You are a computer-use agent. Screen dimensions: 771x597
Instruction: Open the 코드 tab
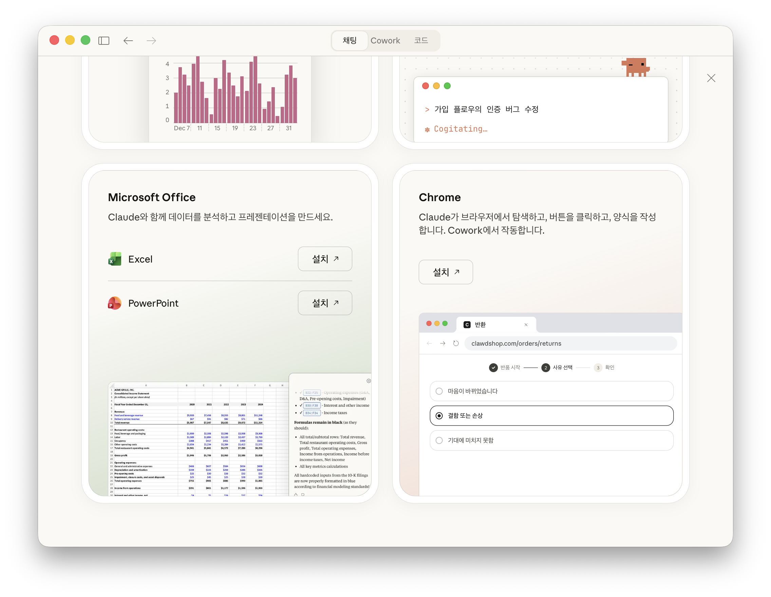coord(421,41)
